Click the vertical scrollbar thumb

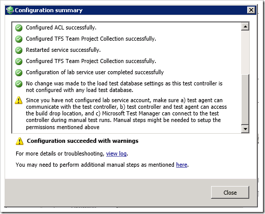coord(245,100)
